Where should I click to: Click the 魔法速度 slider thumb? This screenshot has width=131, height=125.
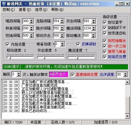point(77,58)
